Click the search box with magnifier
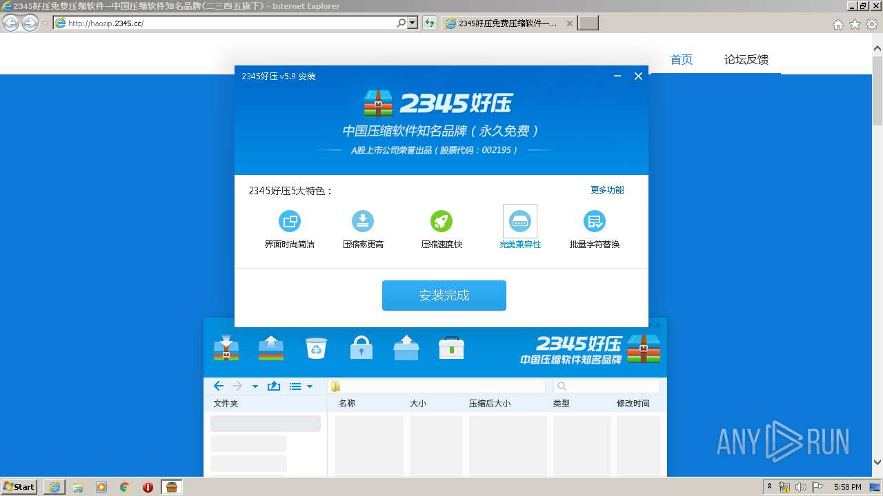The width and height of the screenshot is (883, 496). click(x=606, y=386)
